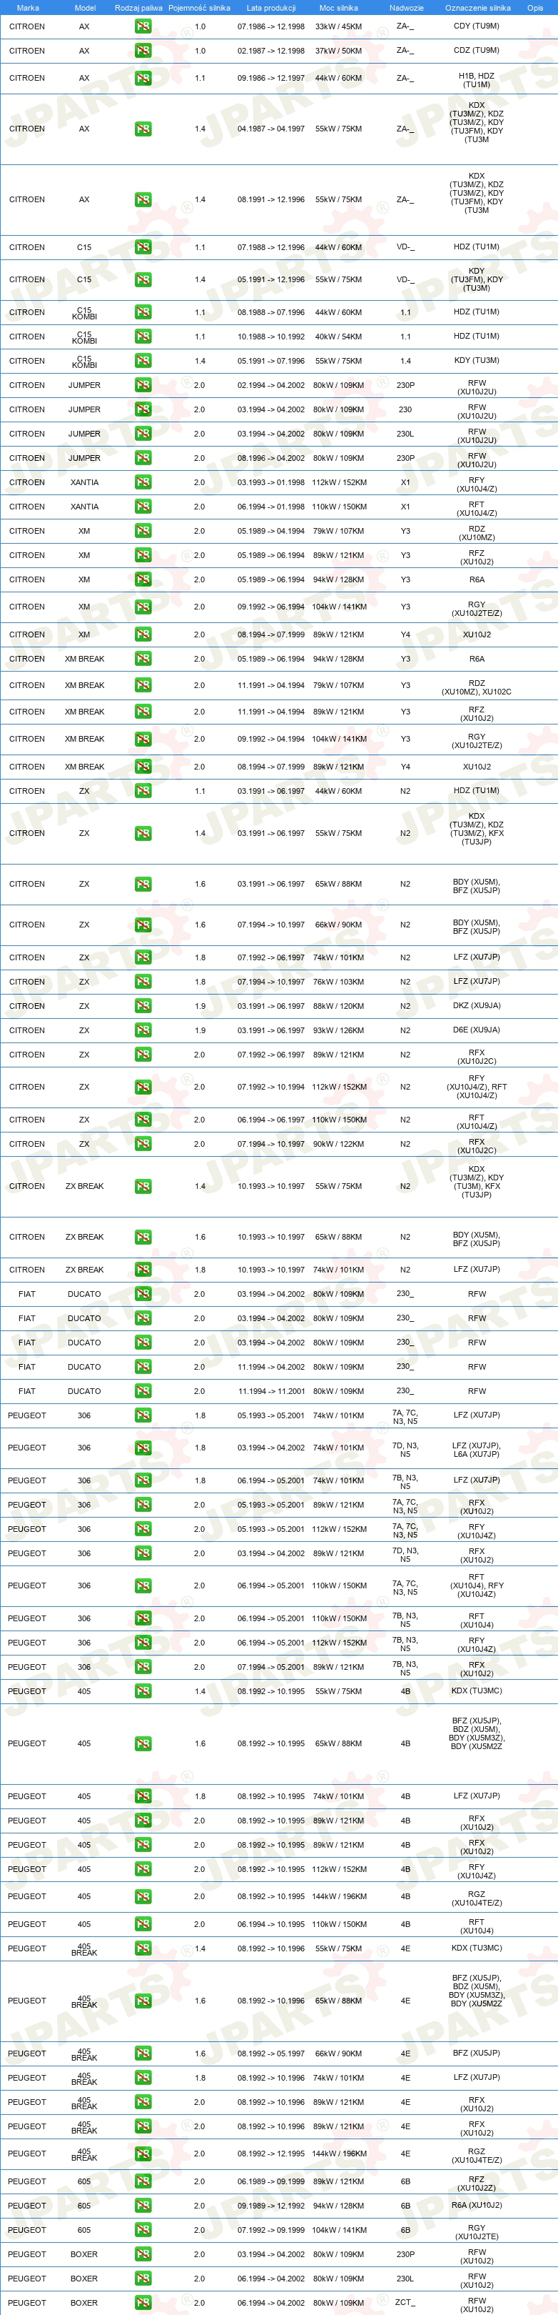
Task: Click the 09.1989 -> 12.1992 production years
Action: coord(271,2206)
